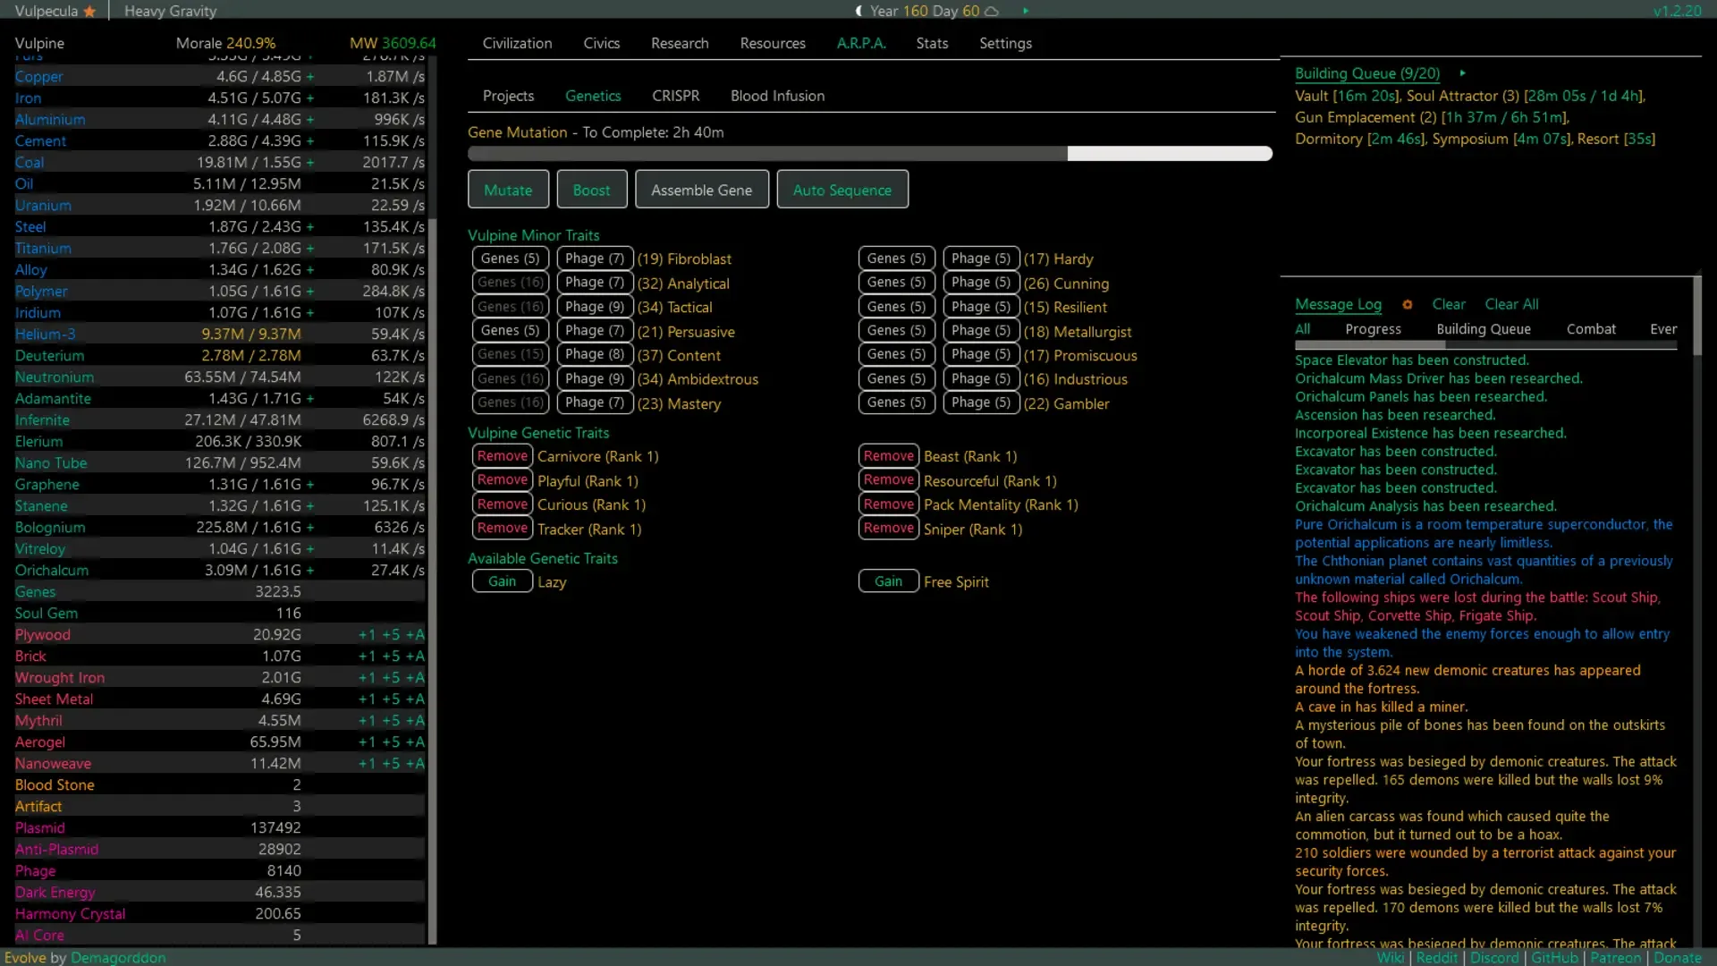Remove the Carnivore genetic trait

502,456
